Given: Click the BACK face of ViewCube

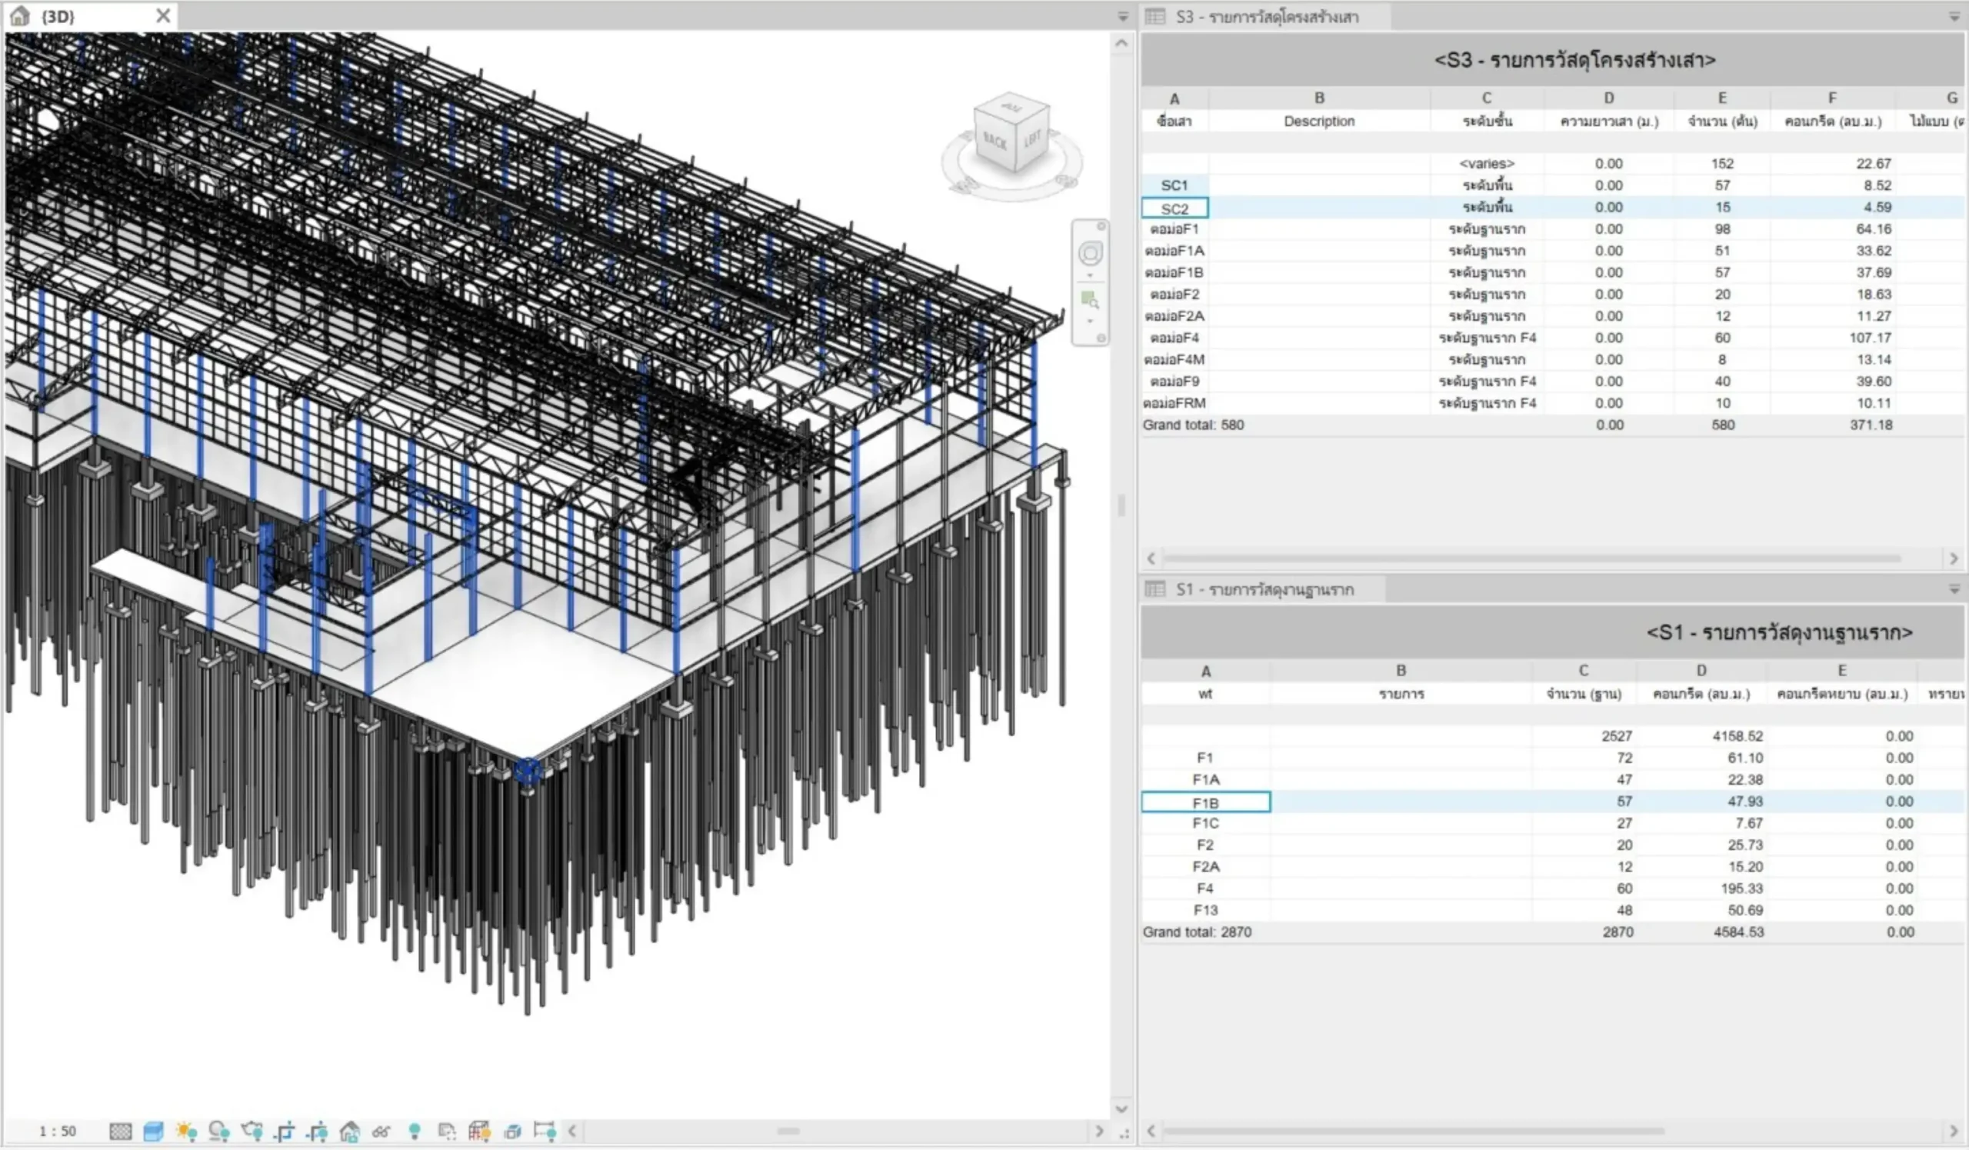Looking at the screenshot, I should tap(994, 142).
